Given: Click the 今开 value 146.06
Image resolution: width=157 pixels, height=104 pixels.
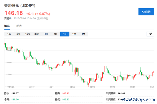Looking at the screenshot, I should click(15, 99).
